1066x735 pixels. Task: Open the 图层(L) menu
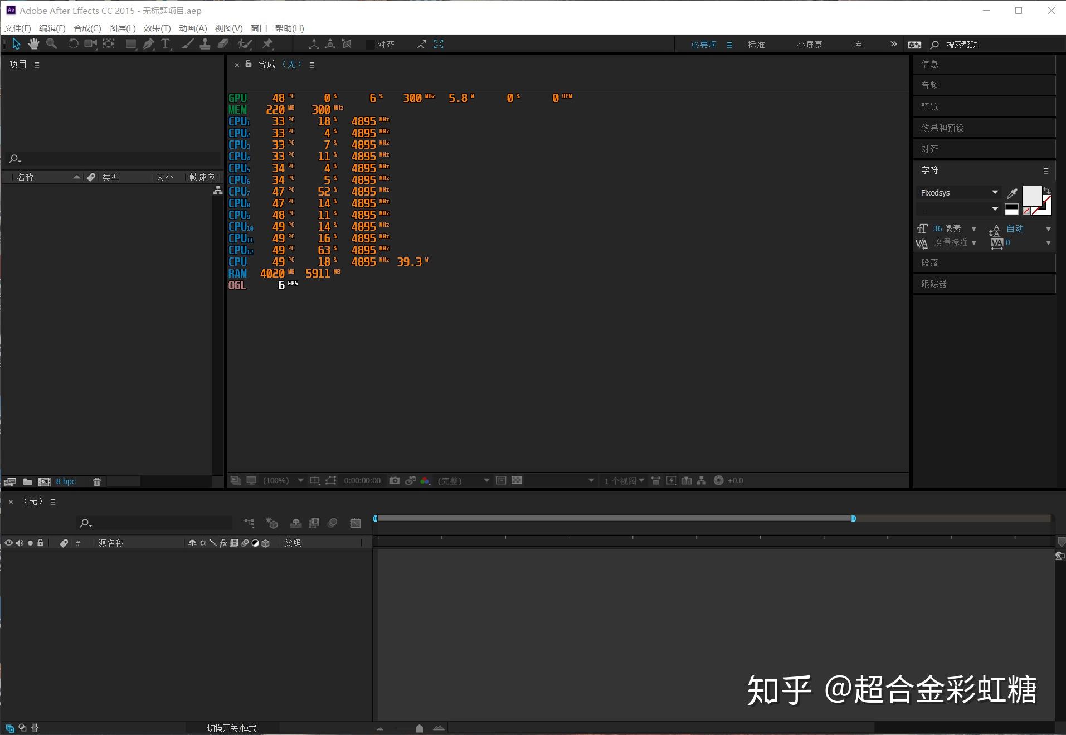coord(123,28)
